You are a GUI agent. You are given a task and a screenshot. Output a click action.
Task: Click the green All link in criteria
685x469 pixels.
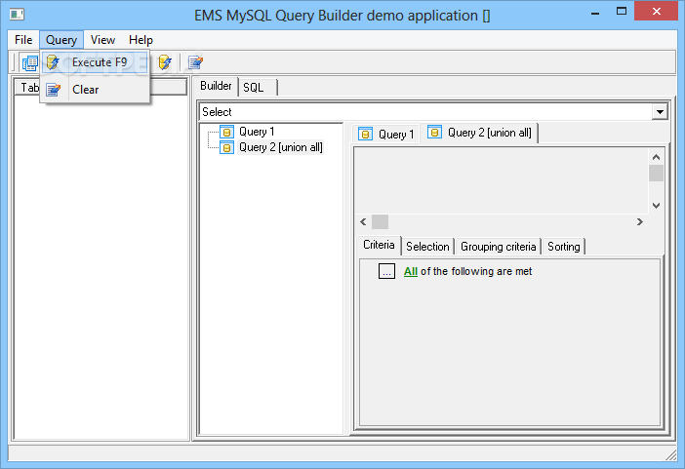coord(411,271)
